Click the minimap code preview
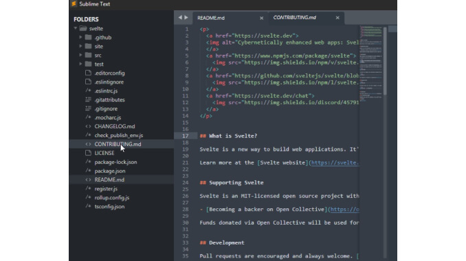The height and width of the screenshot is (261, 466). [x=371, y=64]
